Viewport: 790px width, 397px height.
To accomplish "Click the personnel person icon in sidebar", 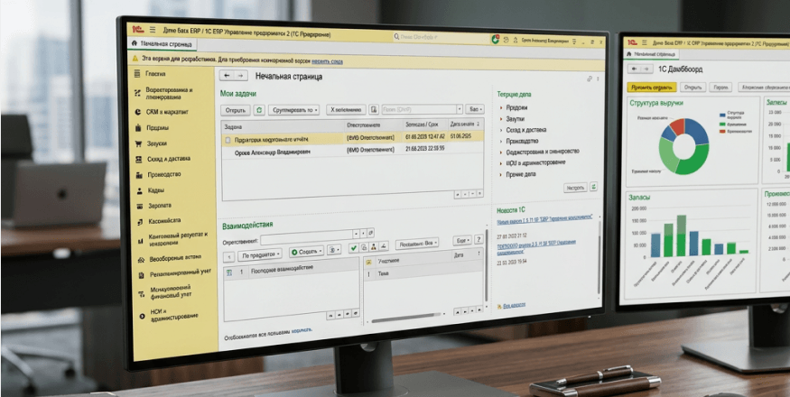I will pyautogui.click(x=139, y=191).
